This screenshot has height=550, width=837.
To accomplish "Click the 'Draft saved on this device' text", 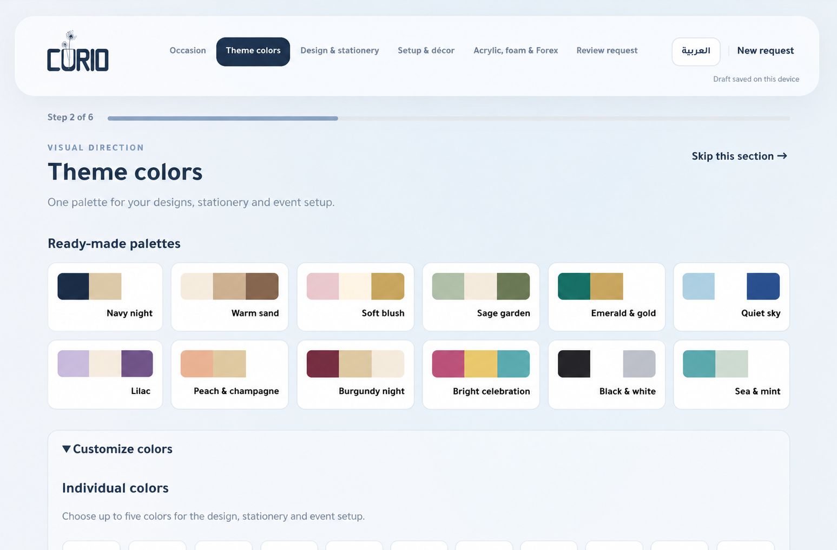I will pyautogui.click(x=756, y=79).
